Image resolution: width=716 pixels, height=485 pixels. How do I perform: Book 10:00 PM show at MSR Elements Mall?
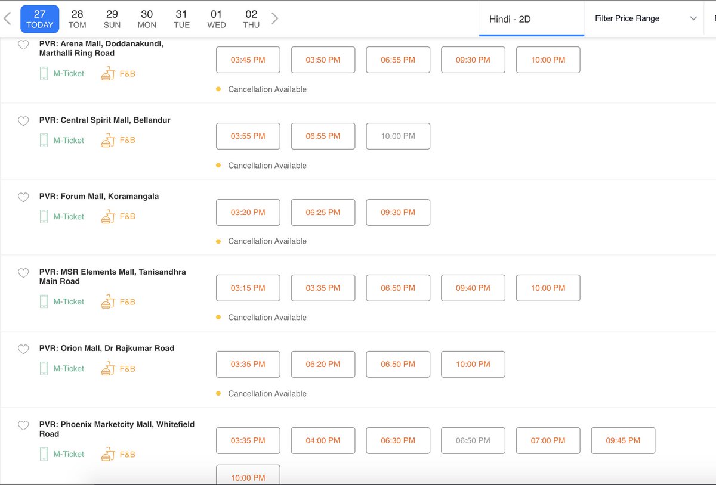[548, 288]
